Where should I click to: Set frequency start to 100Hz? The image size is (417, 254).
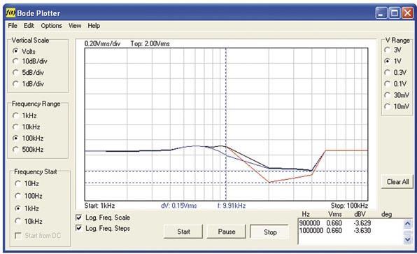17,196
